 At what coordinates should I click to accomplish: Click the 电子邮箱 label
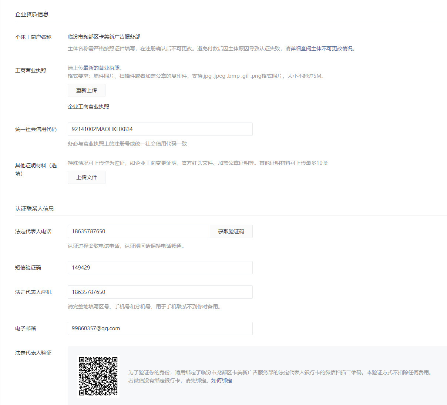click(26, 328)
